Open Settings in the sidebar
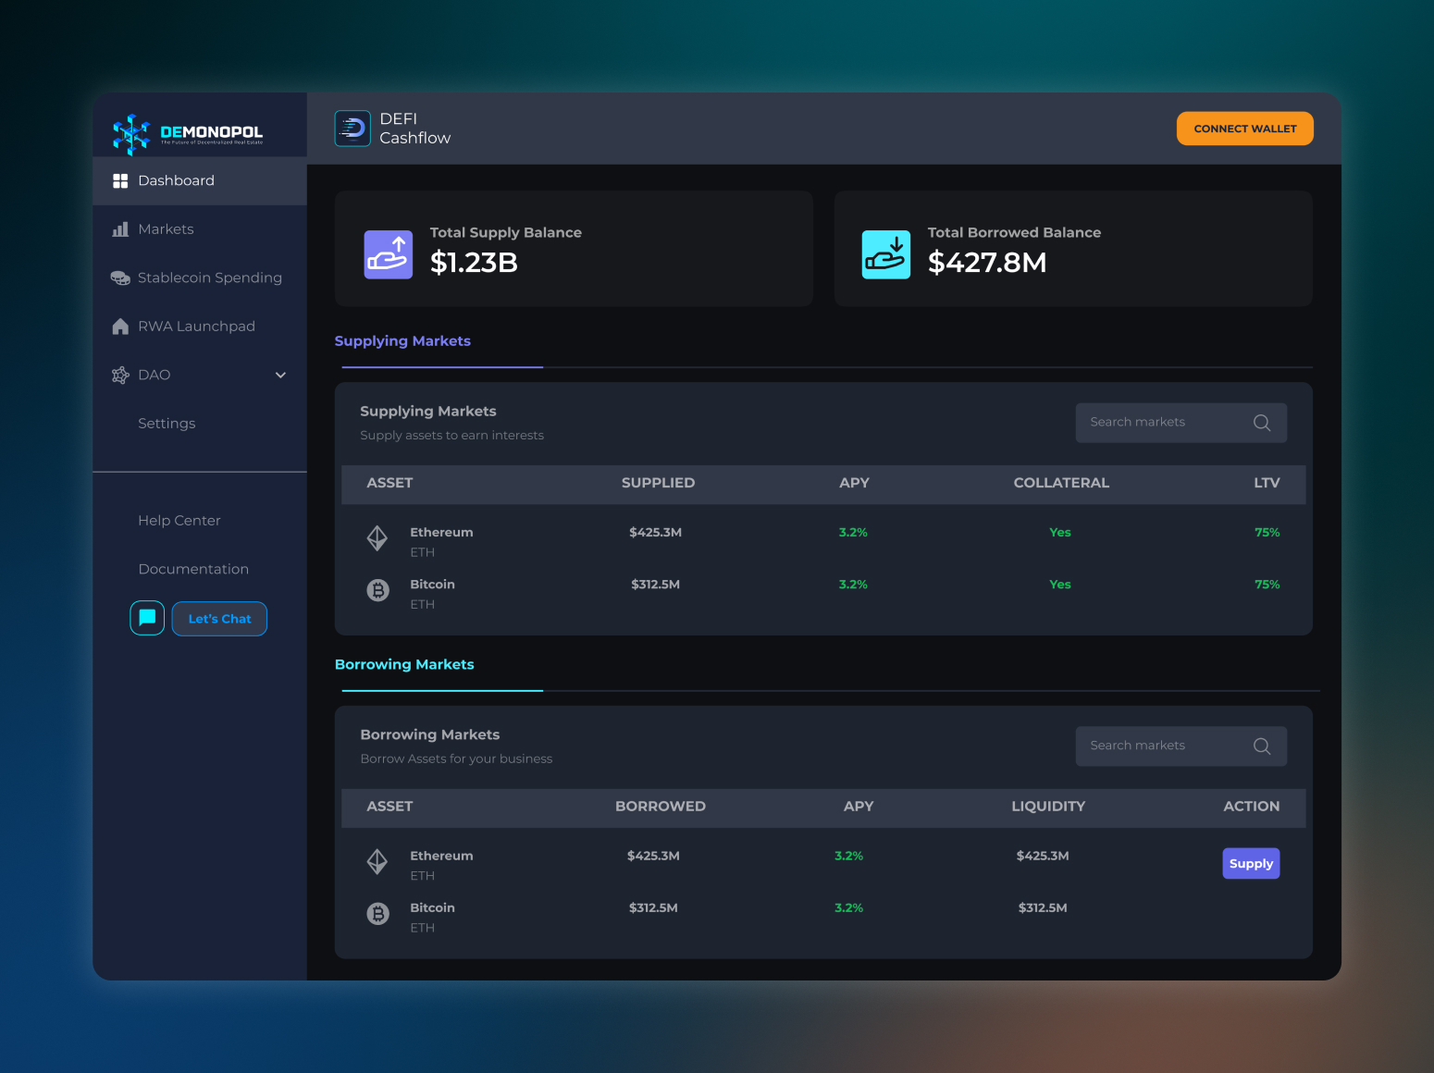 (167, 424)
